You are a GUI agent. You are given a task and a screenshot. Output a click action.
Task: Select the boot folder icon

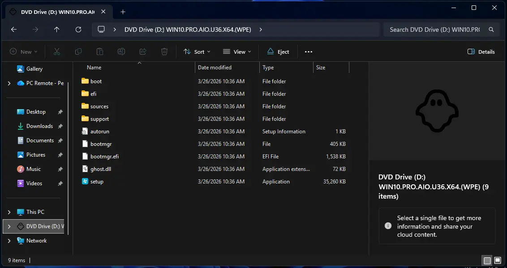pyautogui.click(x=85, y=81)
